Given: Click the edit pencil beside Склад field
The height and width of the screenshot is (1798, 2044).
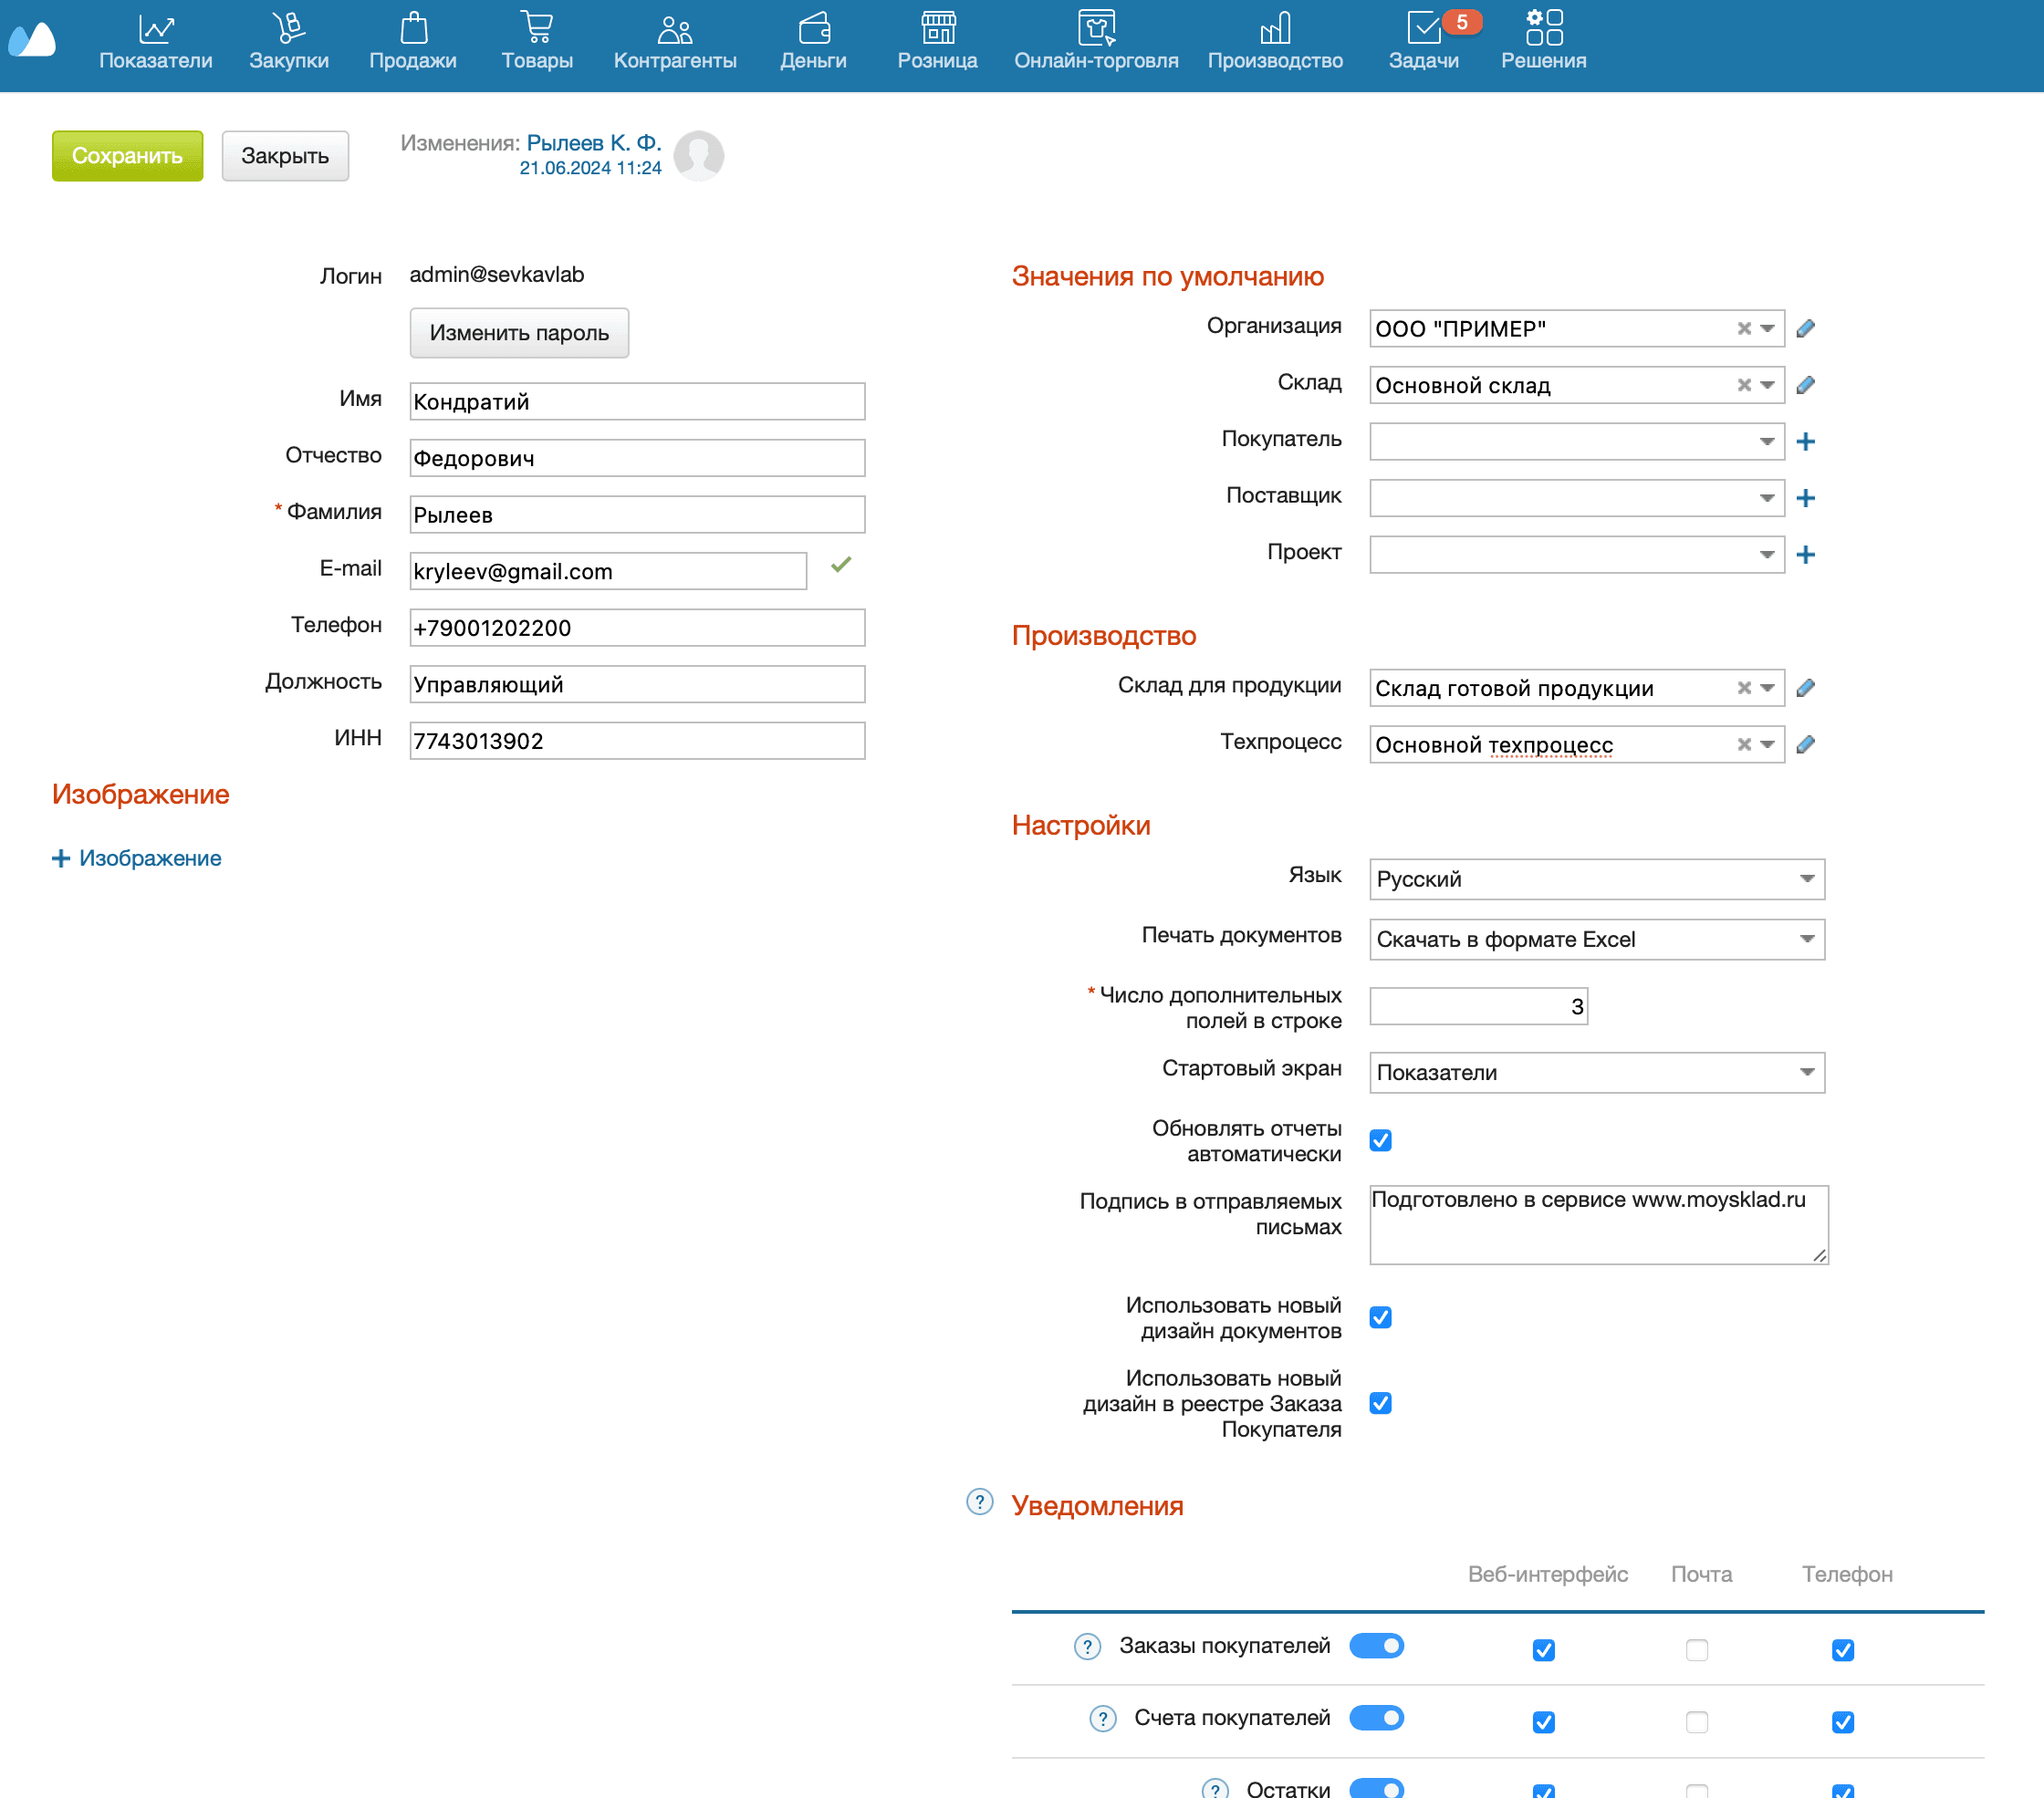Looking at the screenshot, I should (1805, 385).
